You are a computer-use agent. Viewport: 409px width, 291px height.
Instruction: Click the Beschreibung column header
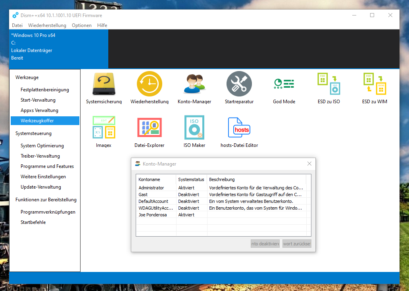256,179
